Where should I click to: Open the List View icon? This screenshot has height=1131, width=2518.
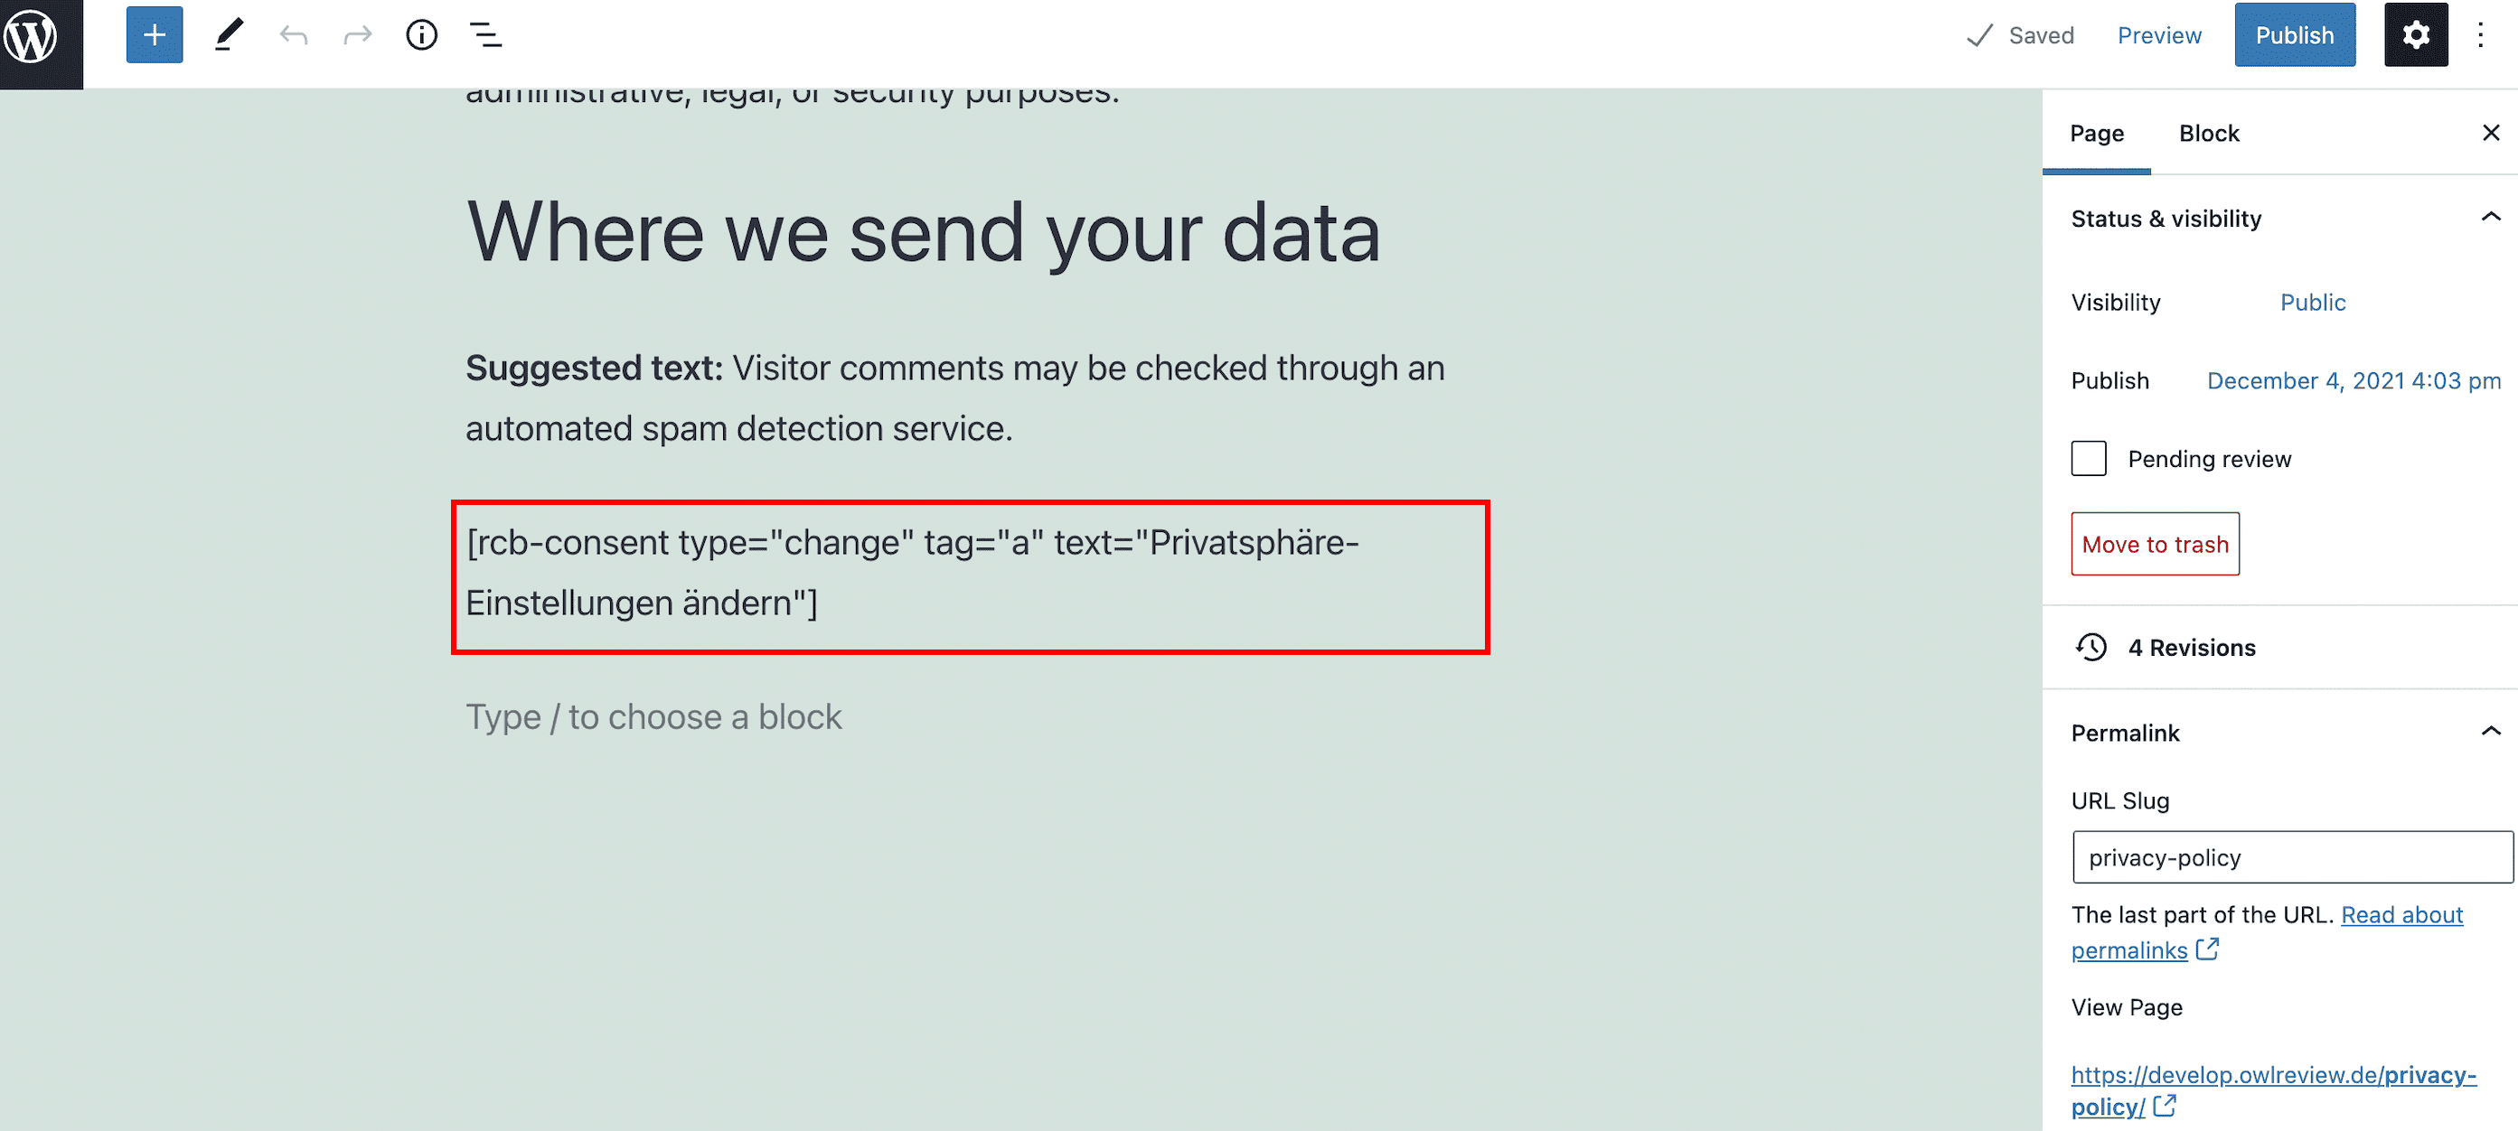point(486,36)
